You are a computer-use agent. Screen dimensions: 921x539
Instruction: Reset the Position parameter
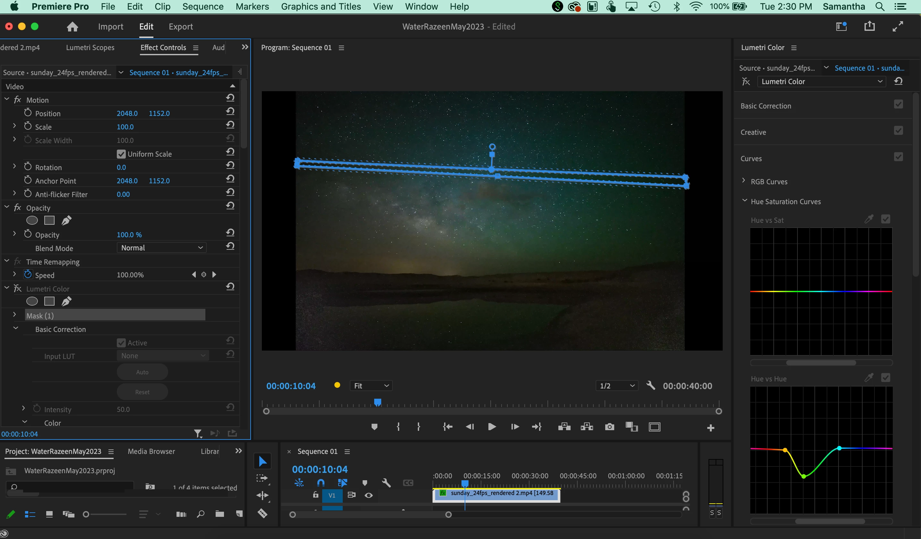click(230, 111)
